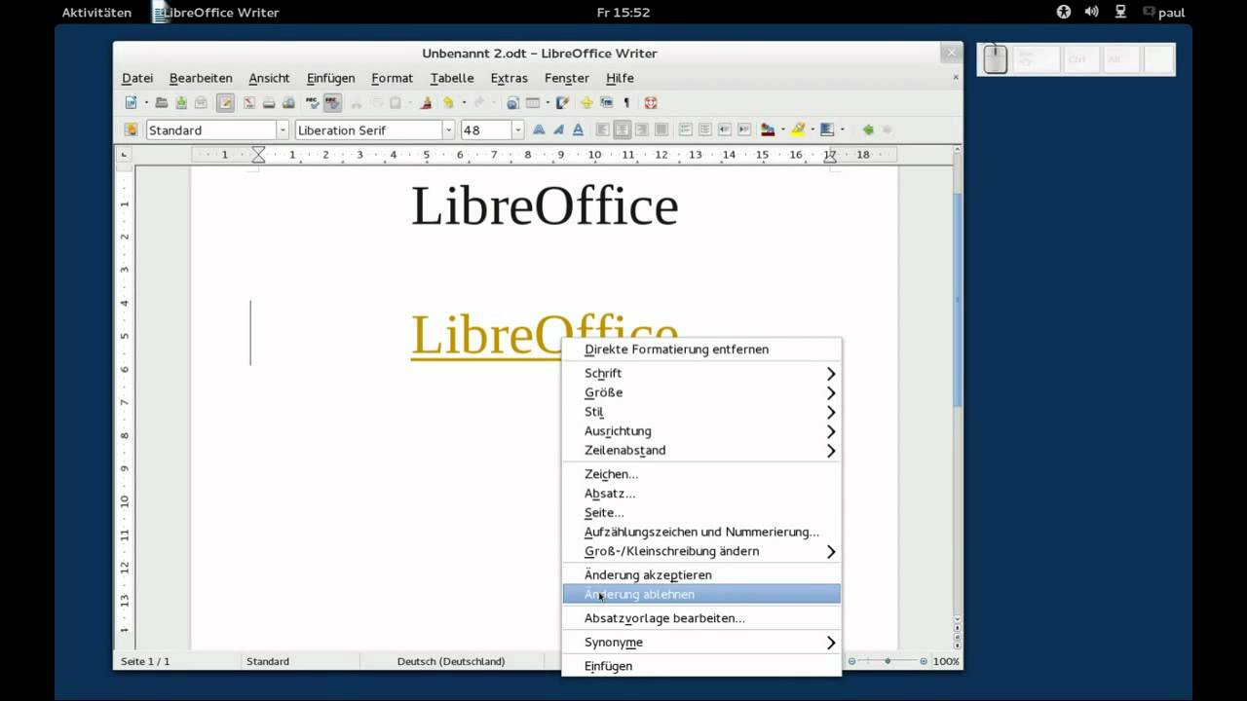Open the Extras menu
1247x701 pixels.
click(x=509, y=78)
